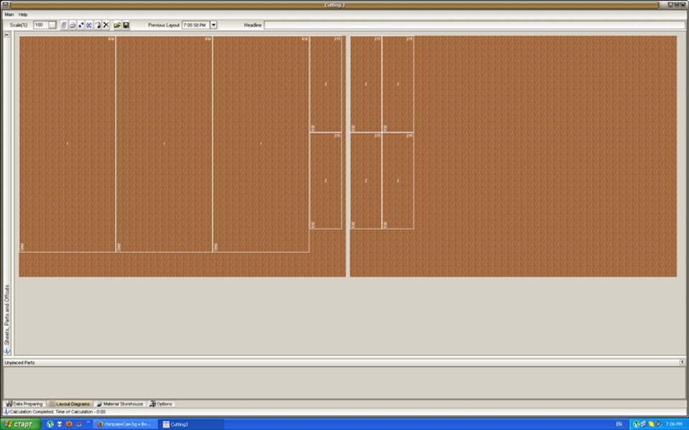Viewport: 689px width, 430px height.
Task: Switch to the Options tab
Action: pyautogui.click(x=161, y=403)
